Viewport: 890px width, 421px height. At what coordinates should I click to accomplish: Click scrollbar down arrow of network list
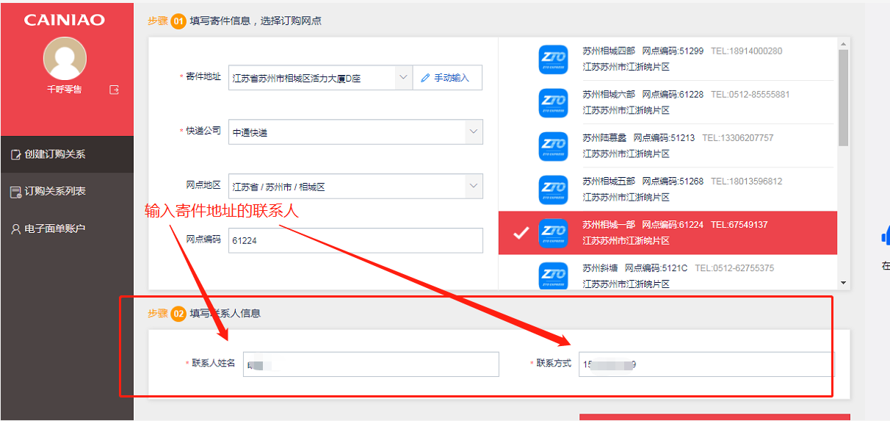(x=844, y=283)
